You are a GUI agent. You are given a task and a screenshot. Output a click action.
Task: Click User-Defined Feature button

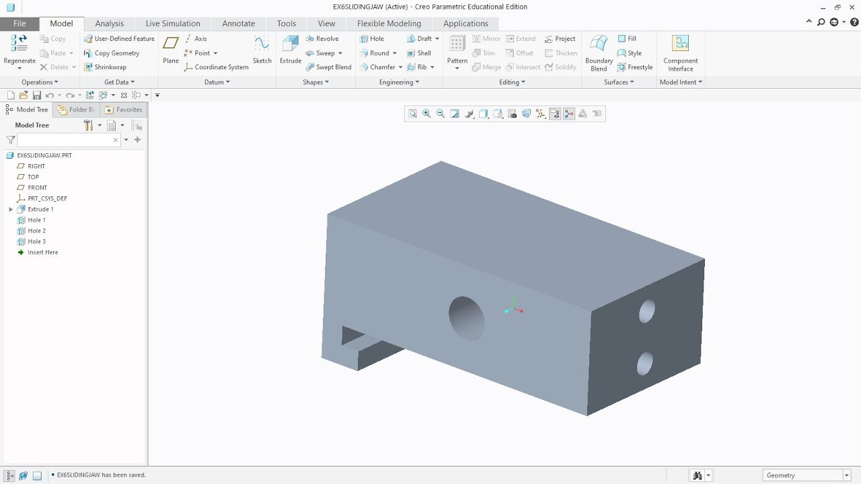pyautogui.click(x=119, y=38)
